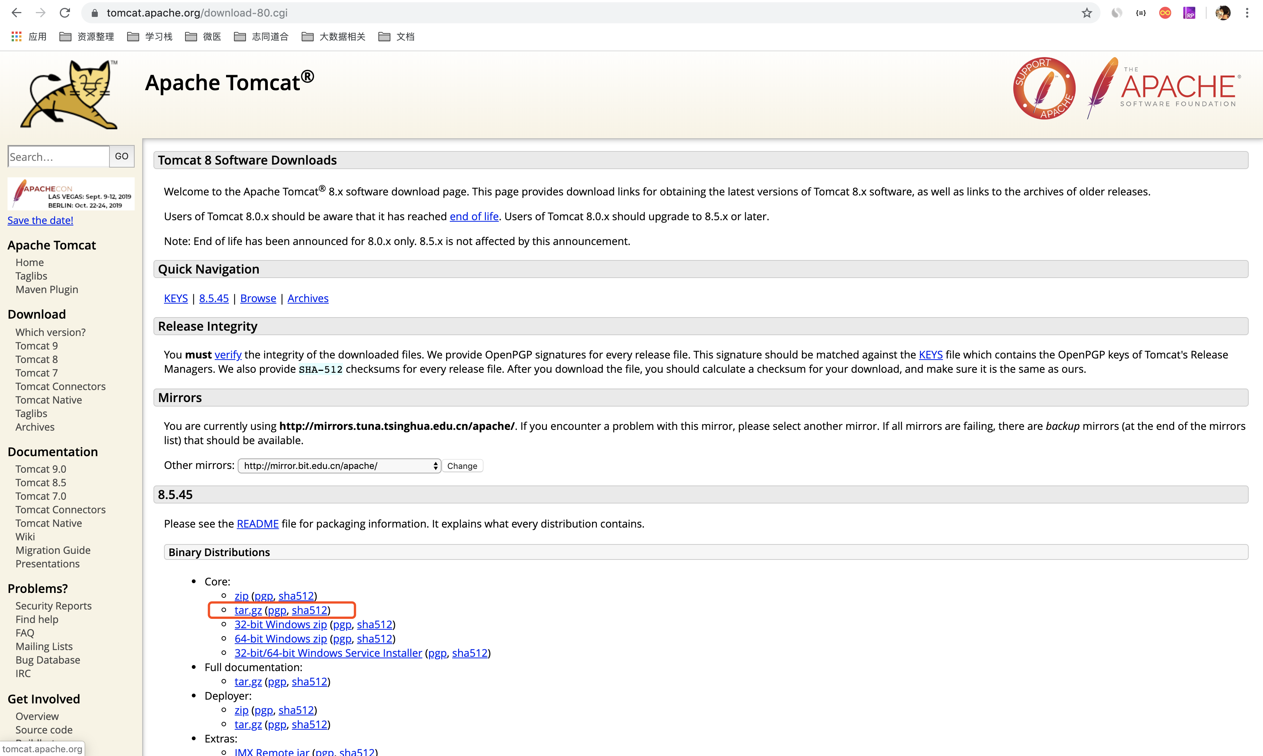Open pgp for Windows Service Installer
This screenshot has height=756, width=1263.
coord(437,653)
